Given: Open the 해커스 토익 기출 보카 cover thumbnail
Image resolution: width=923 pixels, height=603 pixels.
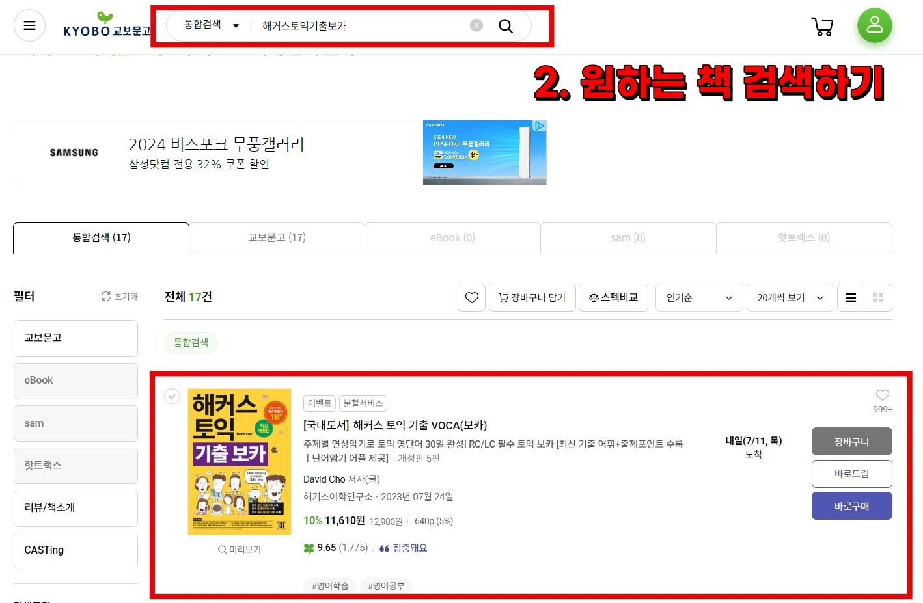Looking at the screenshot, I should click(x=240, y=462).
